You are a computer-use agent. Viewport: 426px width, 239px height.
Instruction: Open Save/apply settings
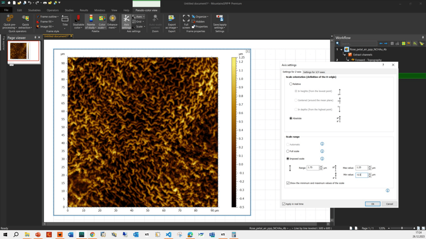point(220,22)
